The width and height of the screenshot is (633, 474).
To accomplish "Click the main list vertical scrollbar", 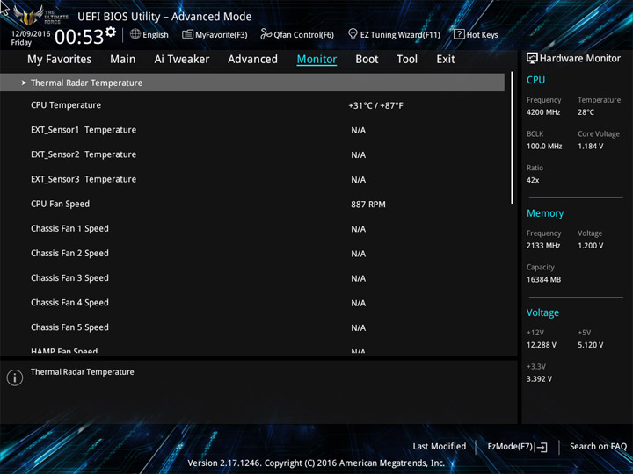I will click(x=512, y=138).
